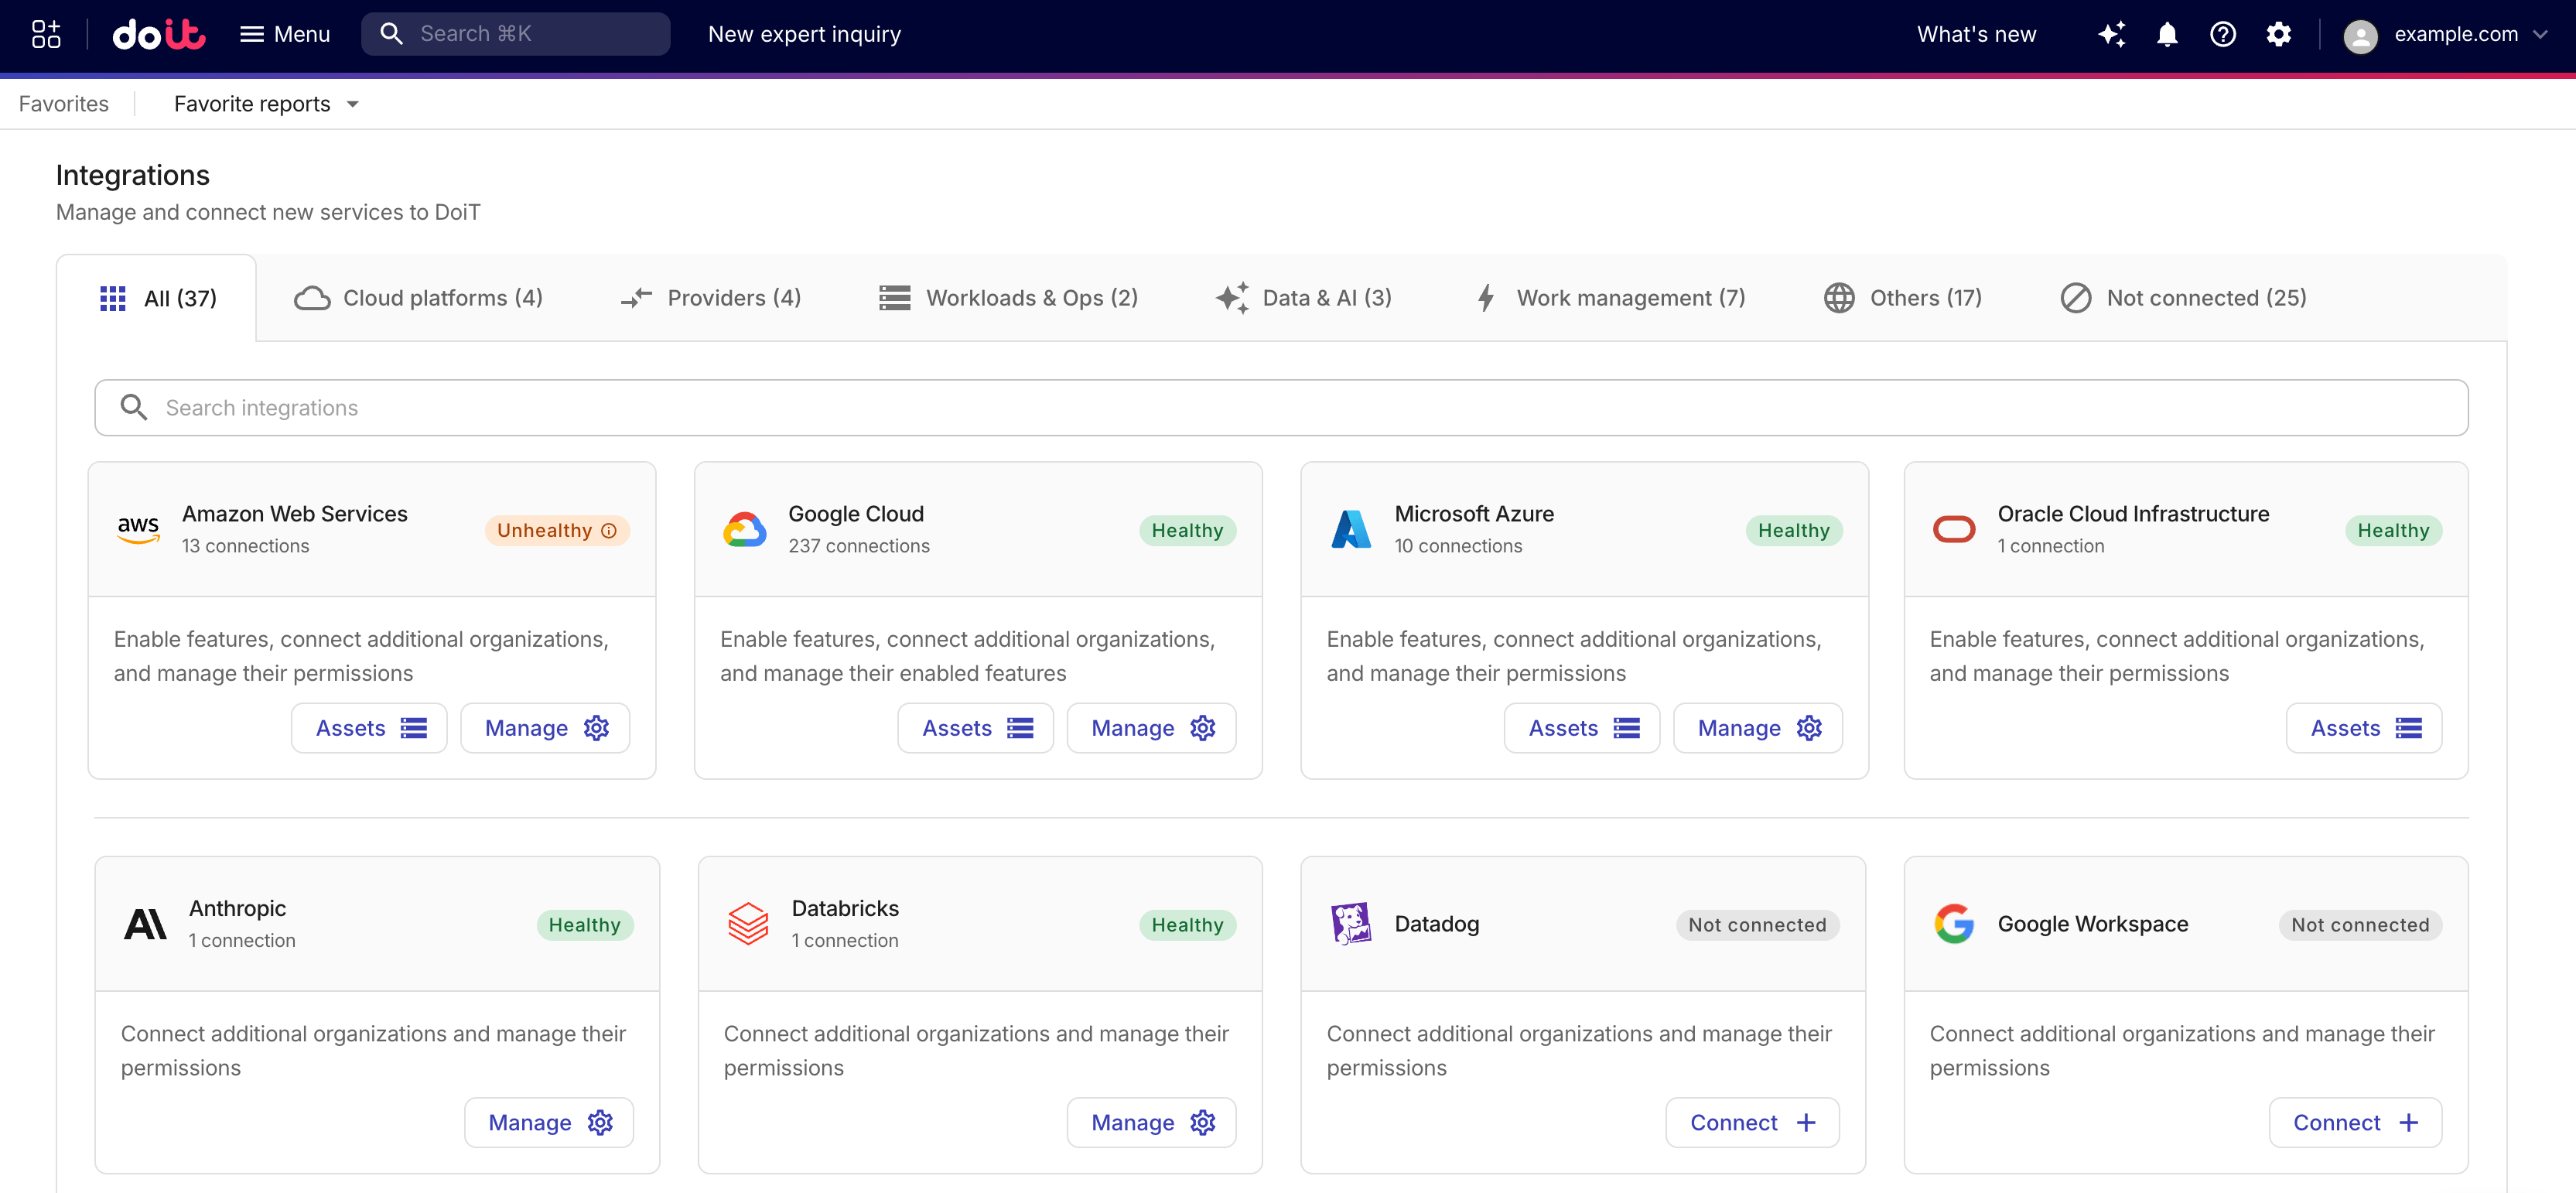The image size is (2576, 1193).
Task: Click the Google Cloud logo
Action: [x=745, y=529]
